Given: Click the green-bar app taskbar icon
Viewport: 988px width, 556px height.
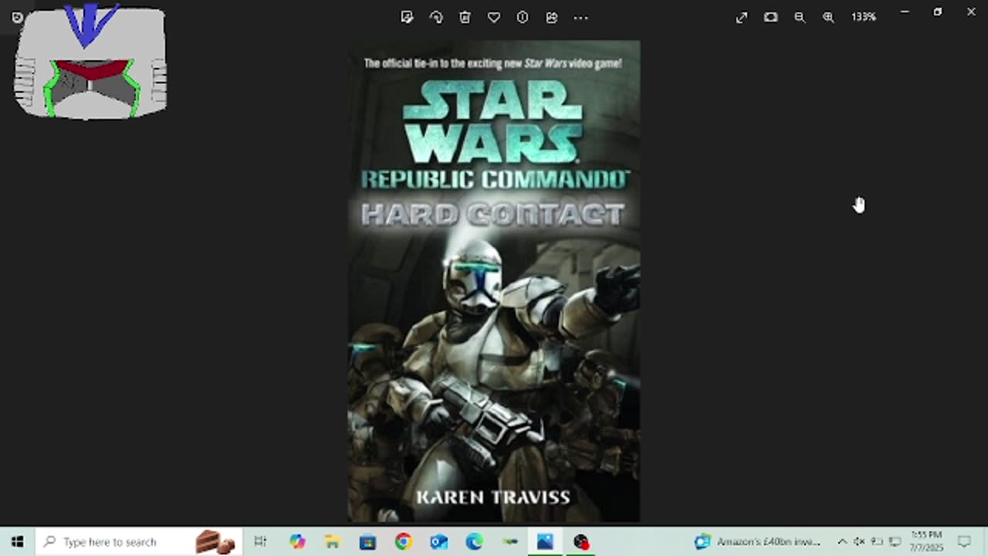Looking at the screenshot, I should (509, 542).
